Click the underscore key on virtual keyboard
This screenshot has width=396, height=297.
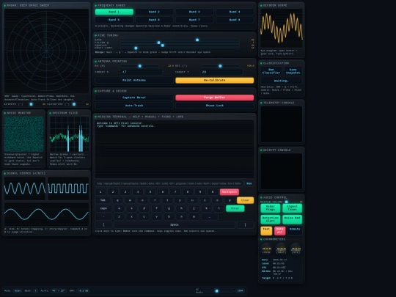pyautogui.click(x=209, y=216)
